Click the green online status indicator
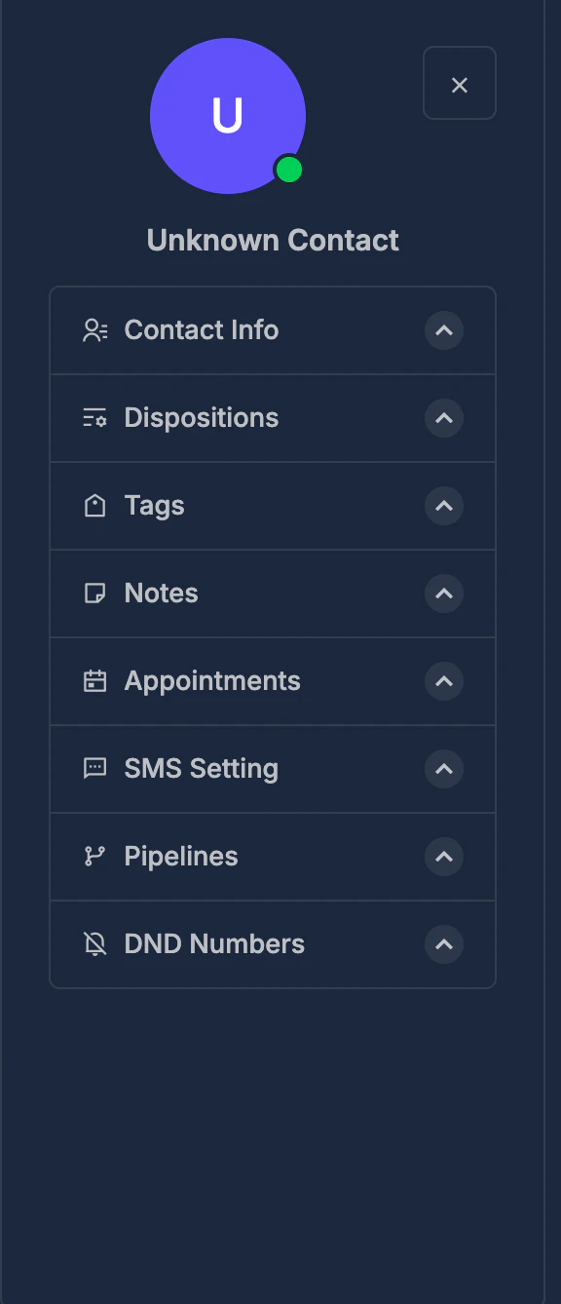561x1304 pixels. tap(287, 169)
